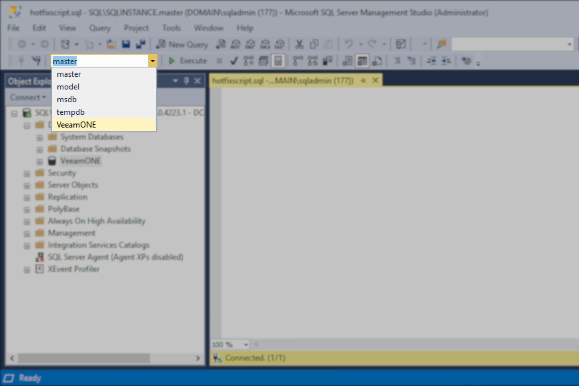Screen dimensions: 579x386
Task: Click the Uncomment Selected Lines icon
Action: tap(412, 61)
